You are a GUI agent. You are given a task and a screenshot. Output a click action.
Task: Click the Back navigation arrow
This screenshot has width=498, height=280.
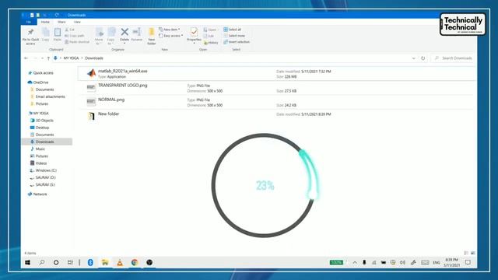tap(26, 58)
